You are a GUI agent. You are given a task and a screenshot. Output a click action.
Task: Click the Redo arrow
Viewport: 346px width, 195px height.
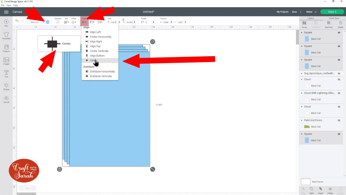coord(22,21)
